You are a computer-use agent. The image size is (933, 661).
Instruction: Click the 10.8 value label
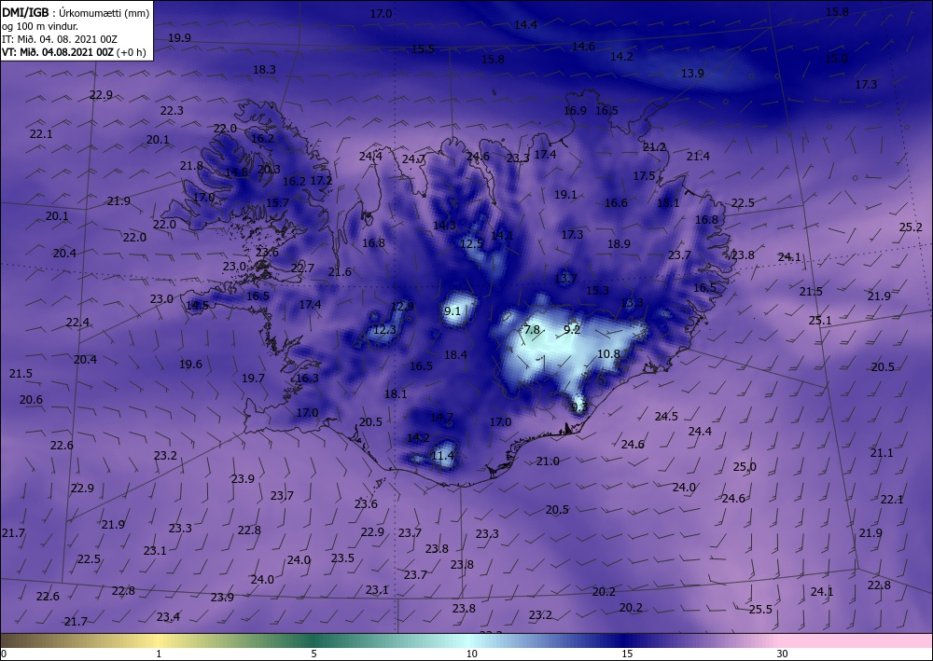[608, 353]
